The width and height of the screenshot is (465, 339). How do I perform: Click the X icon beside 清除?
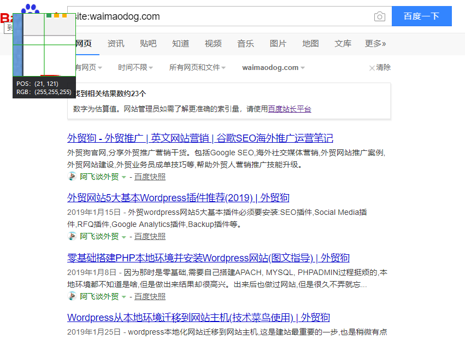coord(372,68)
